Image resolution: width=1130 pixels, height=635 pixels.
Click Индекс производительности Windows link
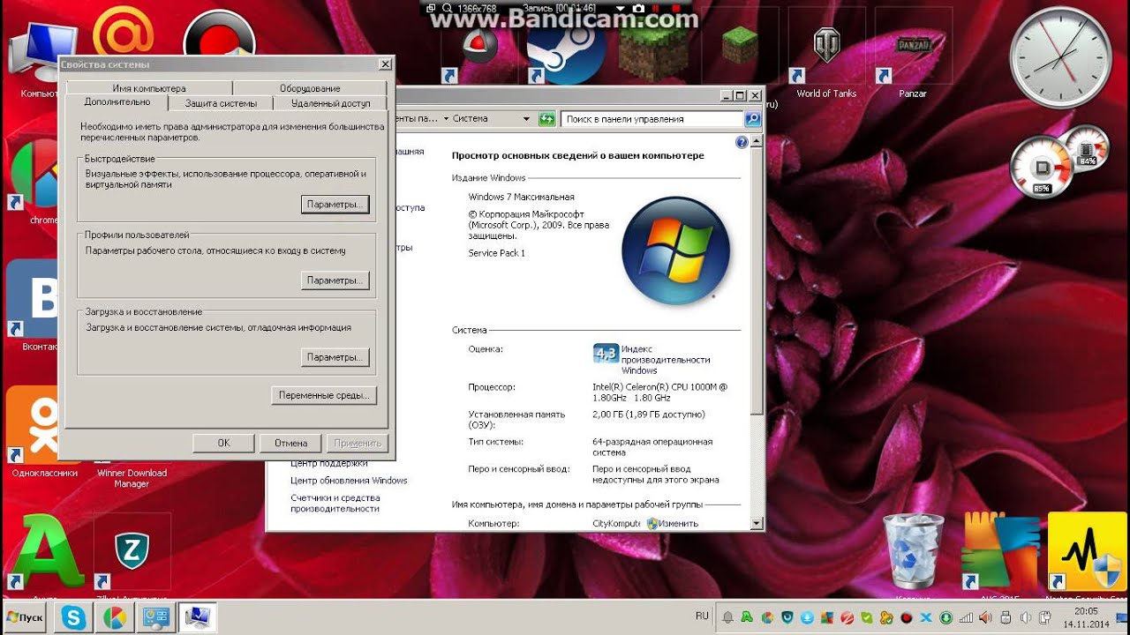(x=666, y=360)
